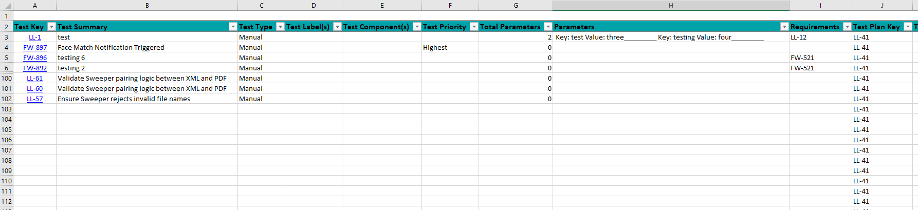Select column H header
Image resolution: width=918 pixels, height=210 pixels.
pos(671,5)
